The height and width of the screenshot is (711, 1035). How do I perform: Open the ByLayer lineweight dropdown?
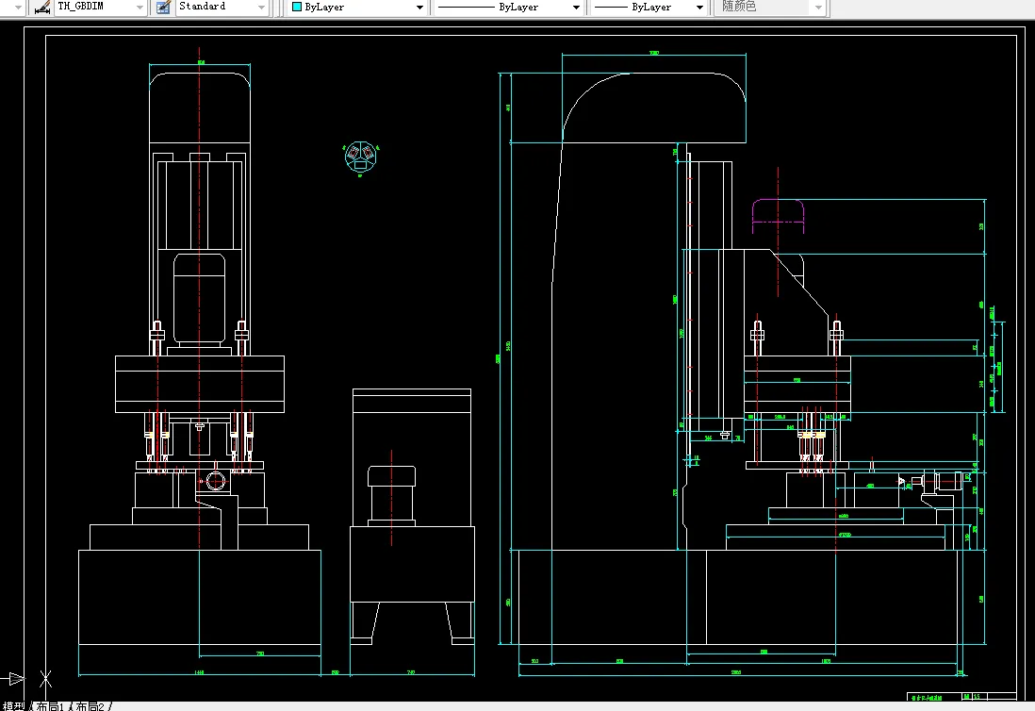click(x=649, y=8)
